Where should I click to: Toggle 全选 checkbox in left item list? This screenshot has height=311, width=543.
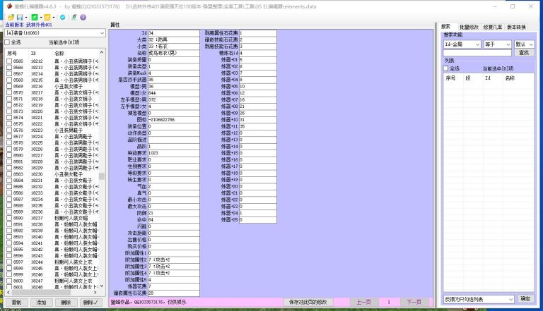pos(7,42)
